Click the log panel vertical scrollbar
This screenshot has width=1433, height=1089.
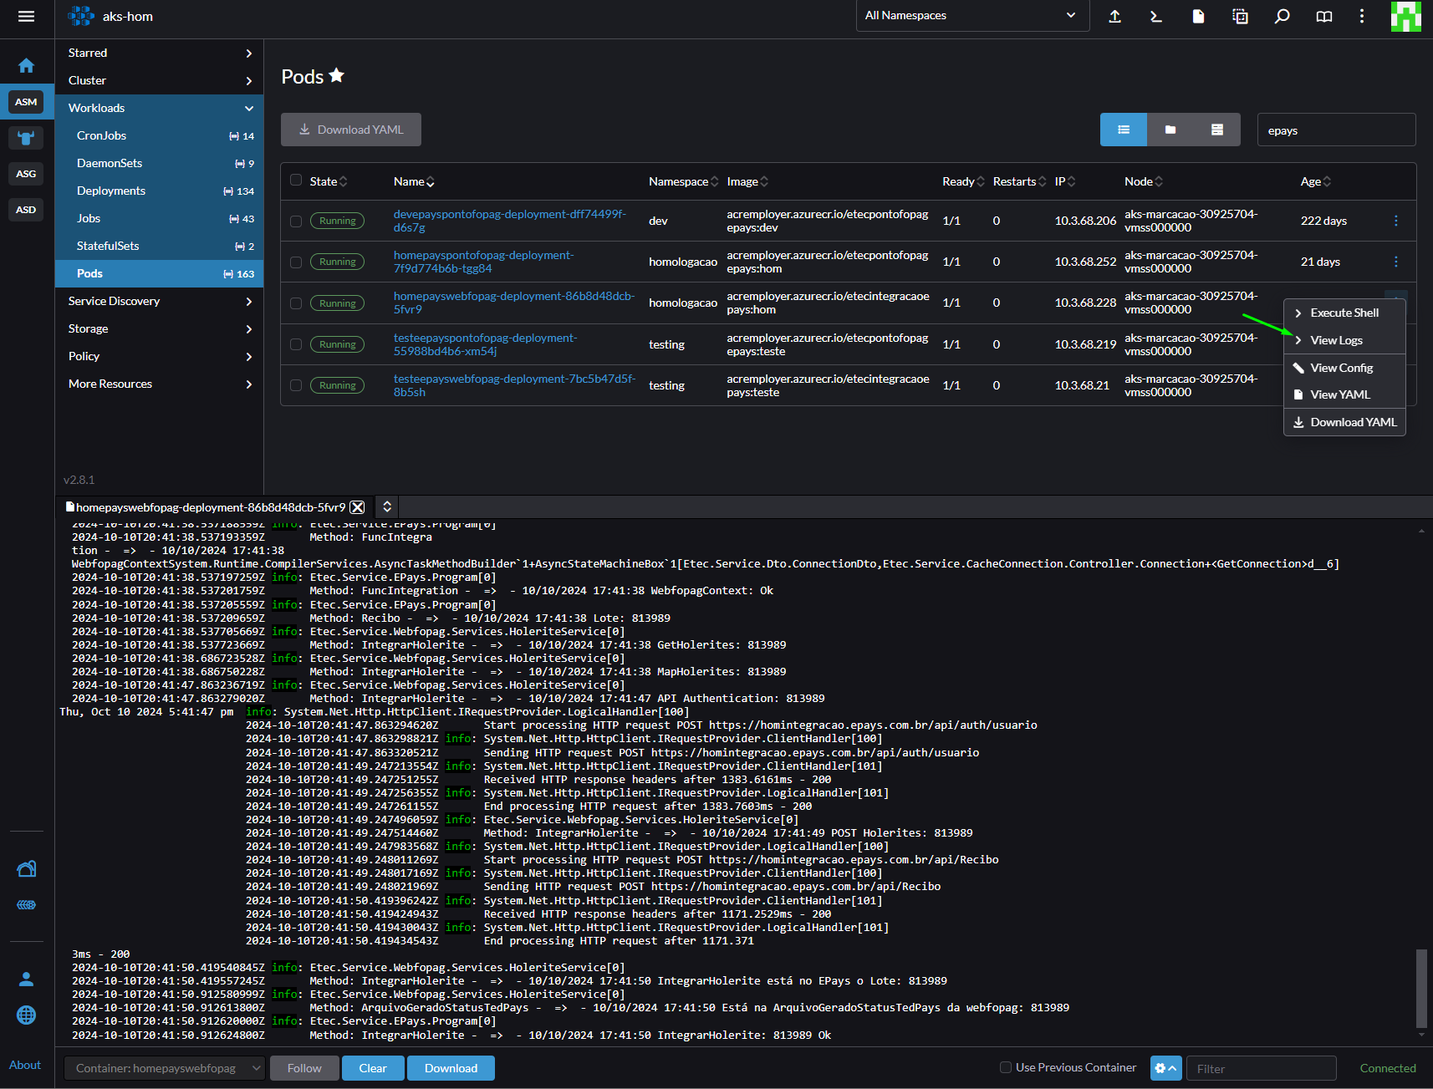click(x=1421, y=987)
